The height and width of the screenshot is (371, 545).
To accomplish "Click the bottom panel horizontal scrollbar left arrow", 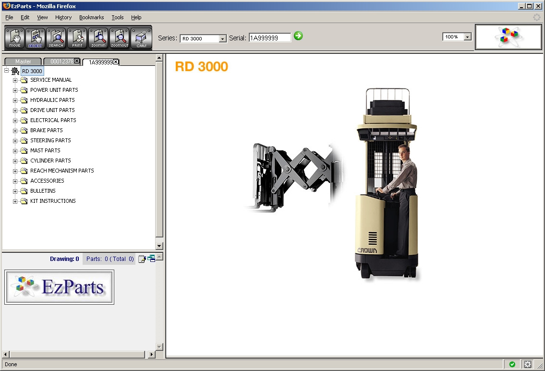I will pyautogui.click(x=6, y=354).
